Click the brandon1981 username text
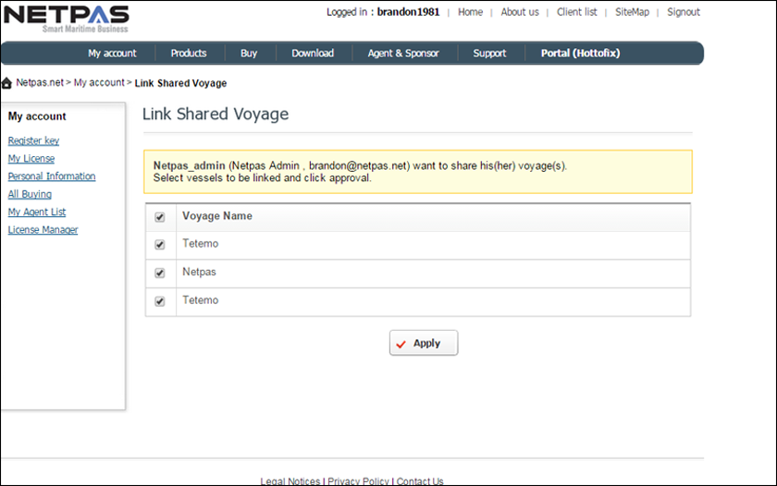The image size is (777, 486). click(x=408, y=12)
